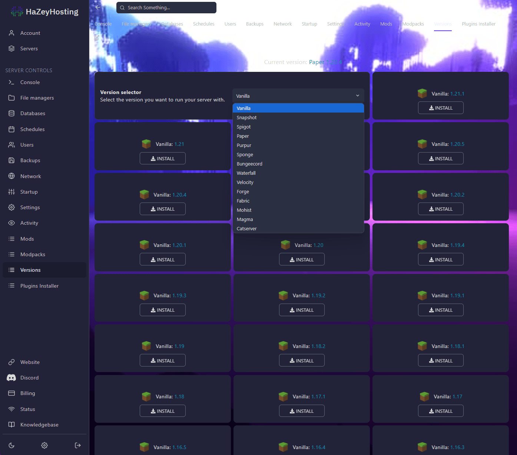Click the Activity eye icon
This screenshot has height=455, width=517.
point(11,223)
